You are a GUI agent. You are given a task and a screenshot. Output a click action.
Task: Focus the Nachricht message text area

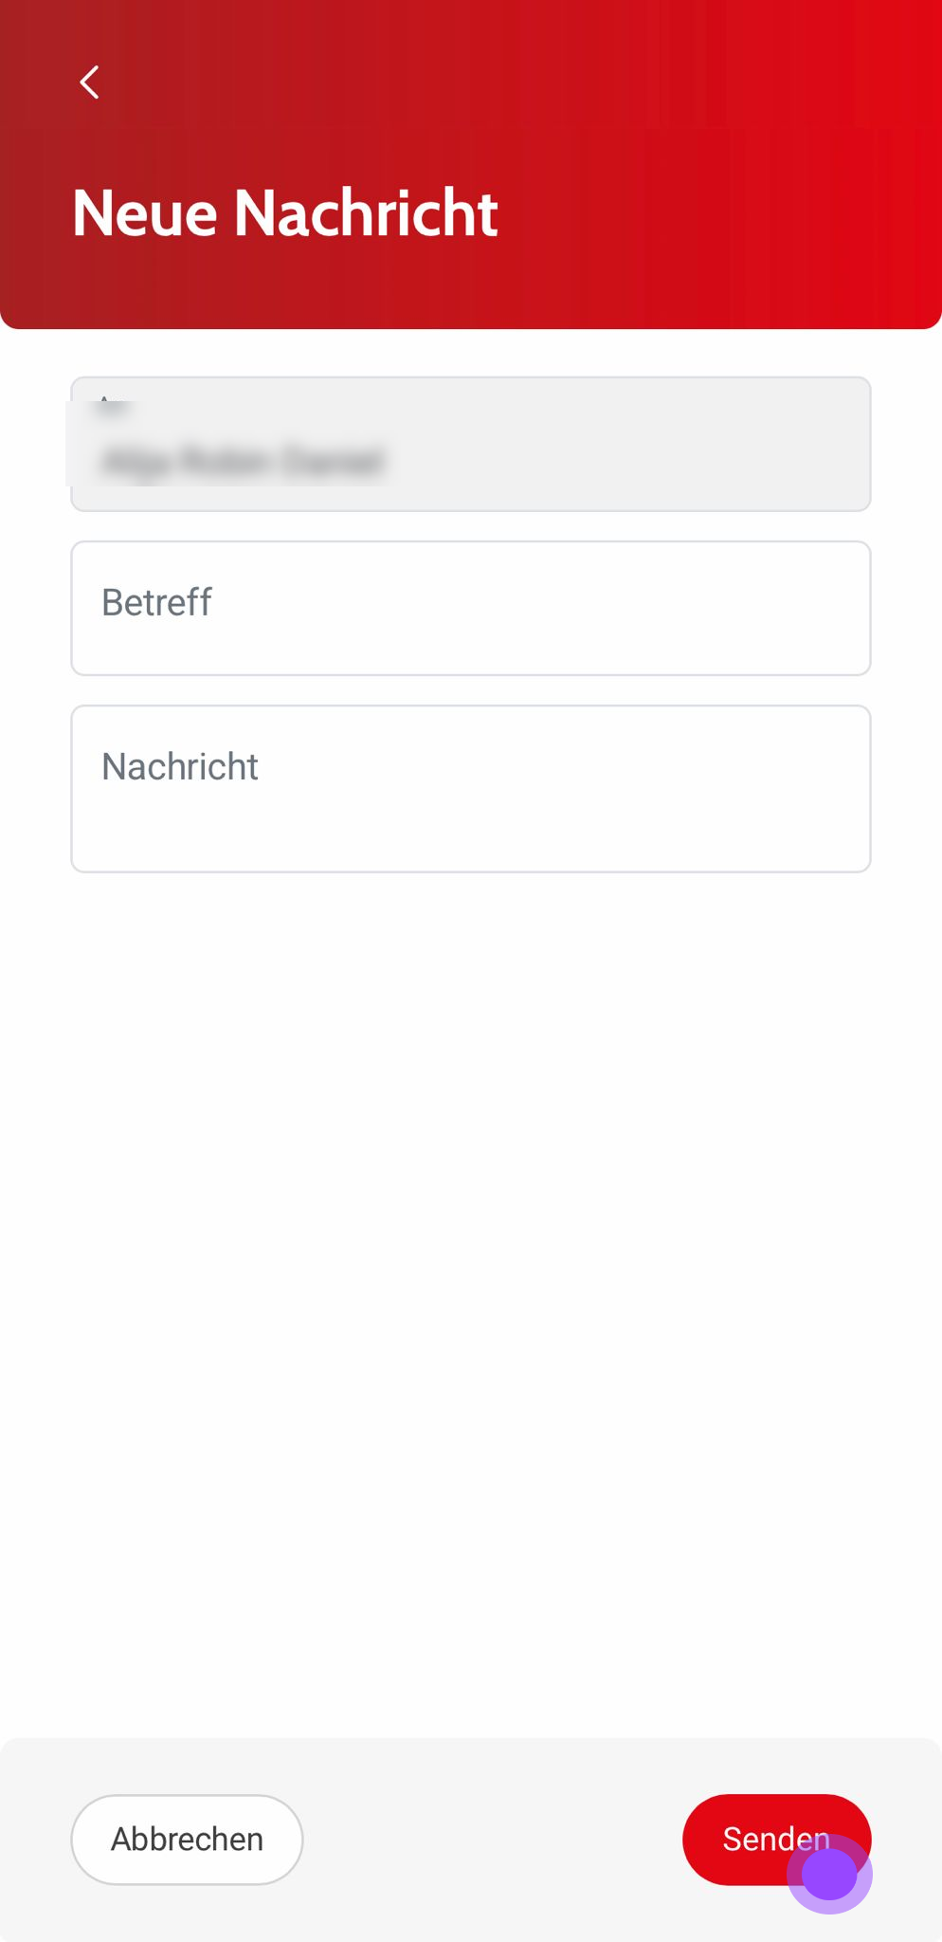click(470, 788)
